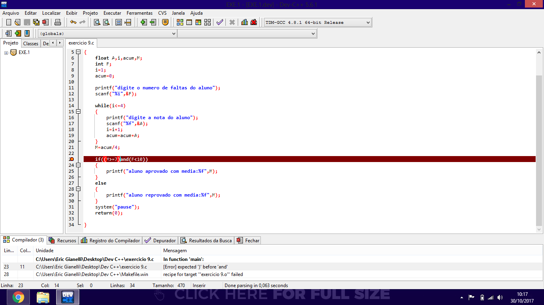Select the error row expected ')' before 'and'
The image size is (544, 305).
[x=272, y=267]
